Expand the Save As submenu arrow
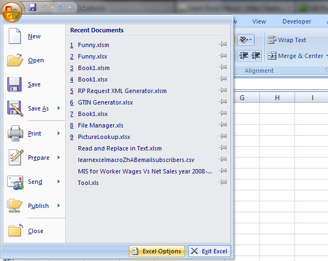The image size is (328, 261). (x=59, y=108)
